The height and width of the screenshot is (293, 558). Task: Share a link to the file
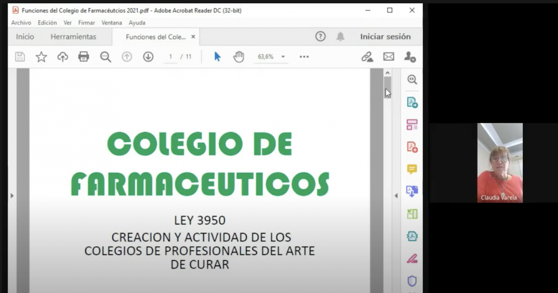tap(367, 57)
